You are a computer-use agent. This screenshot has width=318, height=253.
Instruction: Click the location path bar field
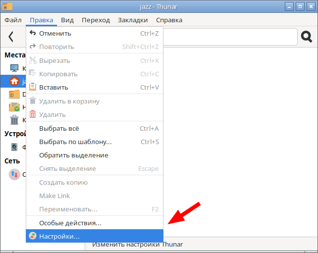point(230,37)
